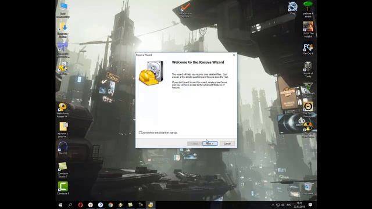This screenshot has width=372, height=209.
Task: Open LEGO The Hobbit shortcut
Action: [308, 30]
